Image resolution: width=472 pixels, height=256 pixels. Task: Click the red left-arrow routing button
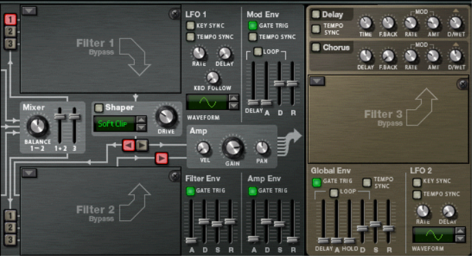click(x=129, y=146)
